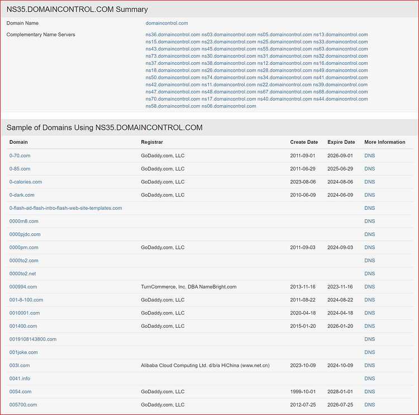Open the 0000pm.com domain link
The image size is (419, 415).
tap(24, 248)
